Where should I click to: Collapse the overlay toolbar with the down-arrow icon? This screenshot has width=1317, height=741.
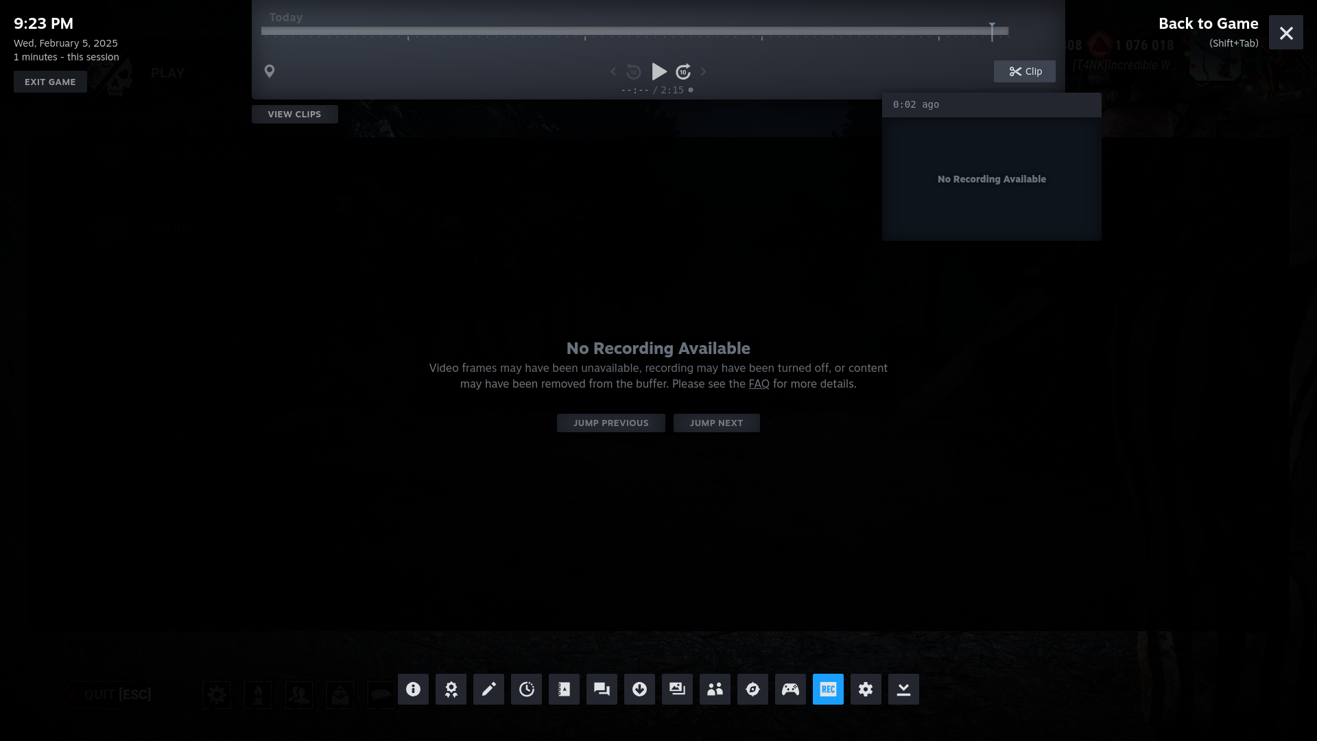click(903, 689)
